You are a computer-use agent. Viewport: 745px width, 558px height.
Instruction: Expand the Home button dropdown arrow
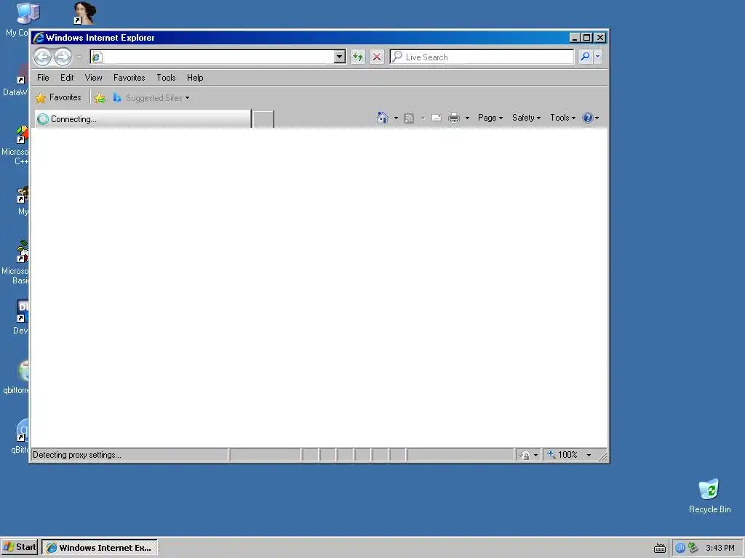[396, 118]
